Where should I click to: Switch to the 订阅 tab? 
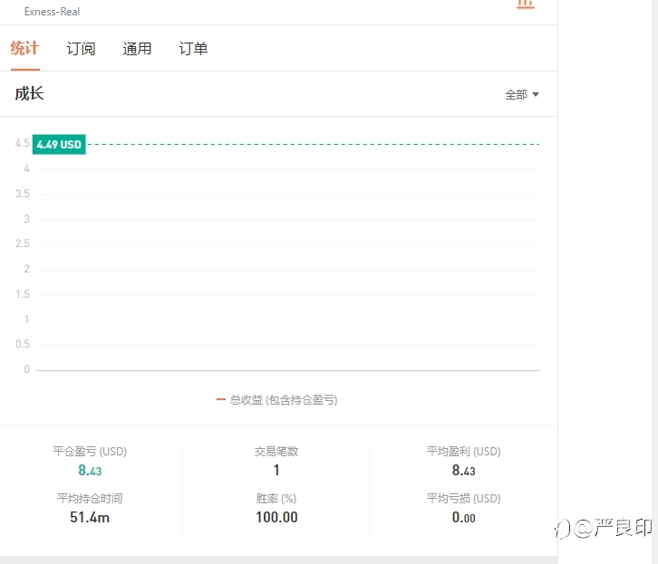(x=81, y=49)
